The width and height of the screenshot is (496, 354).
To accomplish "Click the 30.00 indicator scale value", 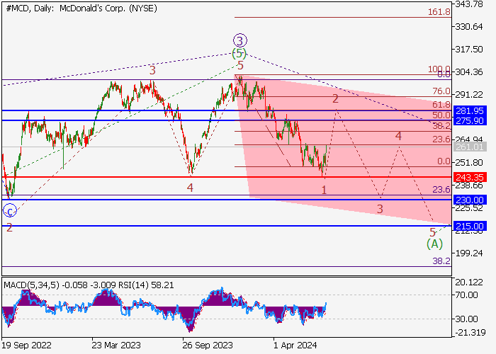I will (x=466, y=319).
